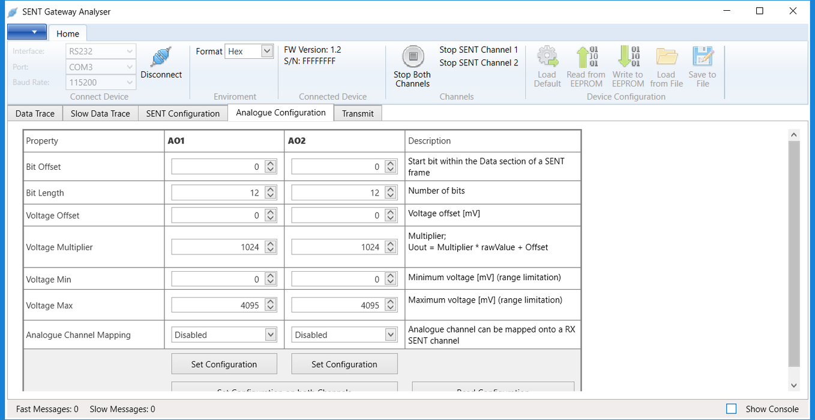Click the vertical scrollbar down arrow
815x420 pixels.
point(794,386)
